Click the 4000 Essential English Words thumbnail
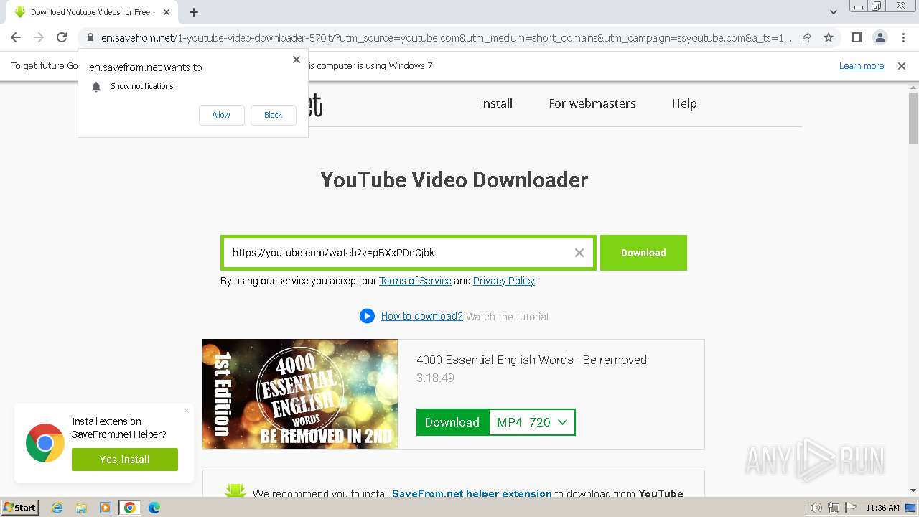This screenshot has width=919, height=517. 300,394
